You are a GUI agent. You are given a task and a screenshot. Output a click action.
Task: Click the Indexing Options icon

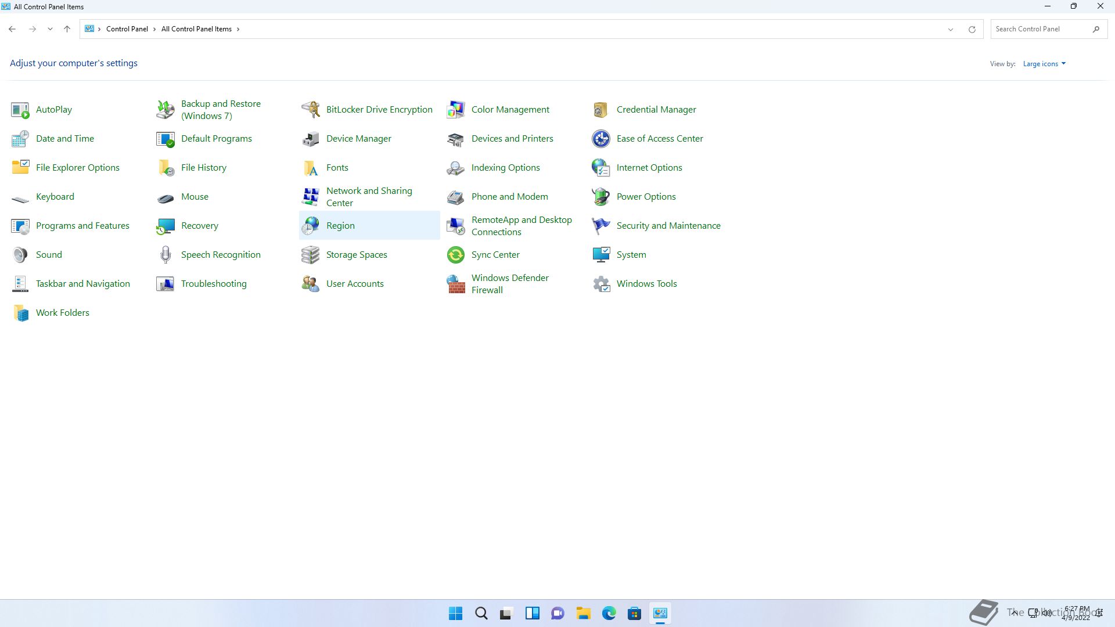(x=456, y=168)
